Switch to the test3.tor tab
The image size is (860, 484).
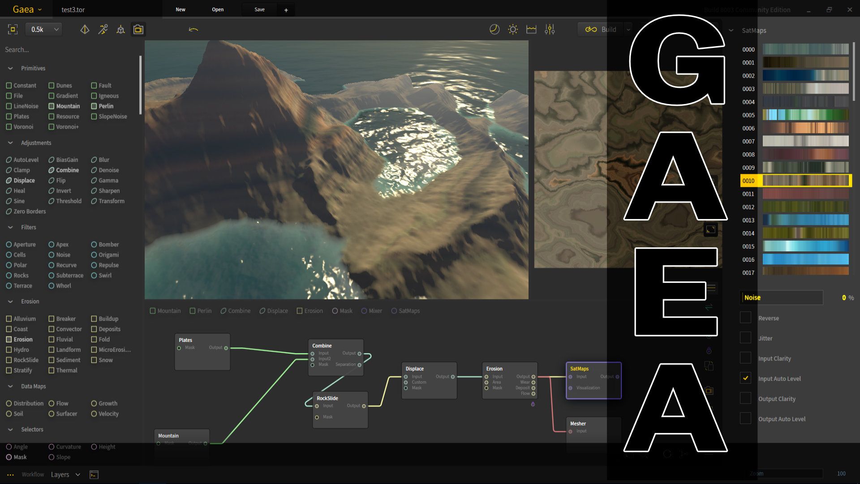(73, 10)
